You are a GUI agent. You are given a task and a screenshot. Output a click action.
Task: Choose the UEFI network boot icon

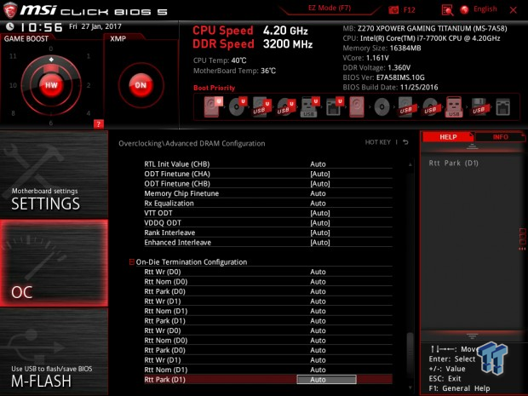pyautogui.click(x=334, y=106)
